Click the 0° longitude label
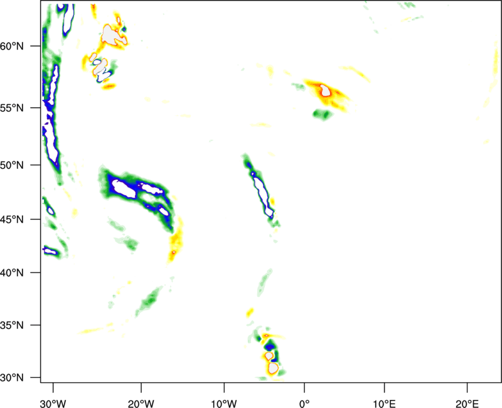 pos(304,404)
